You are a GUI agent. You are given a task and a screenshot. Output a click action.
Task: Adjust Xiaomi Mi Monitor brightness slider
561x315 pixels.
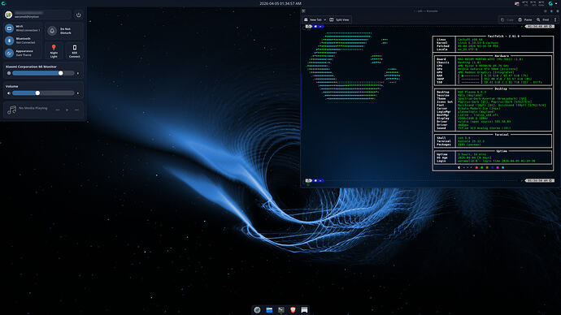(x=43, y=73)
